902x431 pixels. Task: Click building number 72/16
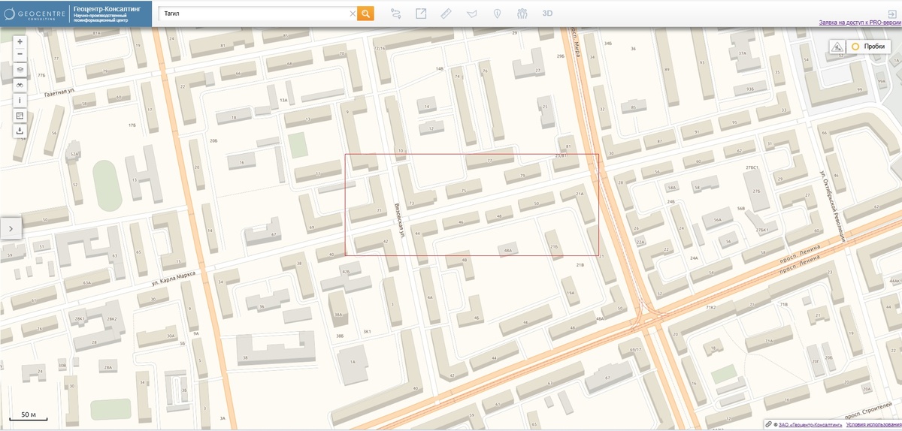click(380, 48)
